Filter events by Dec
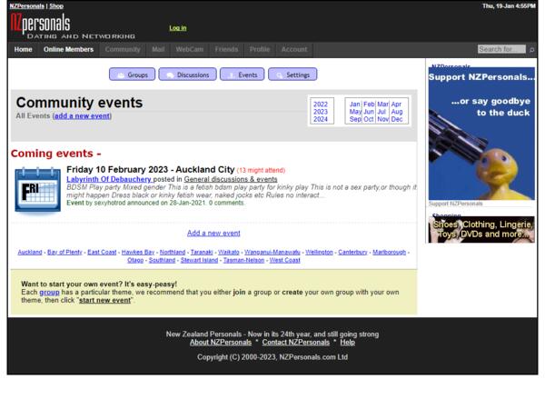545x409 pixels. point(397,119)
